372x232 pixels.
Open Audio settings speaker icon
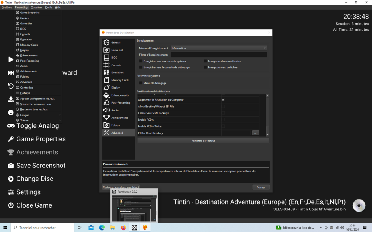click(x=106, y=110)
